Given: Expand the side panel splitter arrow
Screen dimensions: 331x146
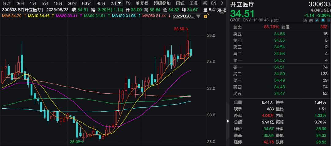Looking at the screenshot, I should click(x=228, y=121).
